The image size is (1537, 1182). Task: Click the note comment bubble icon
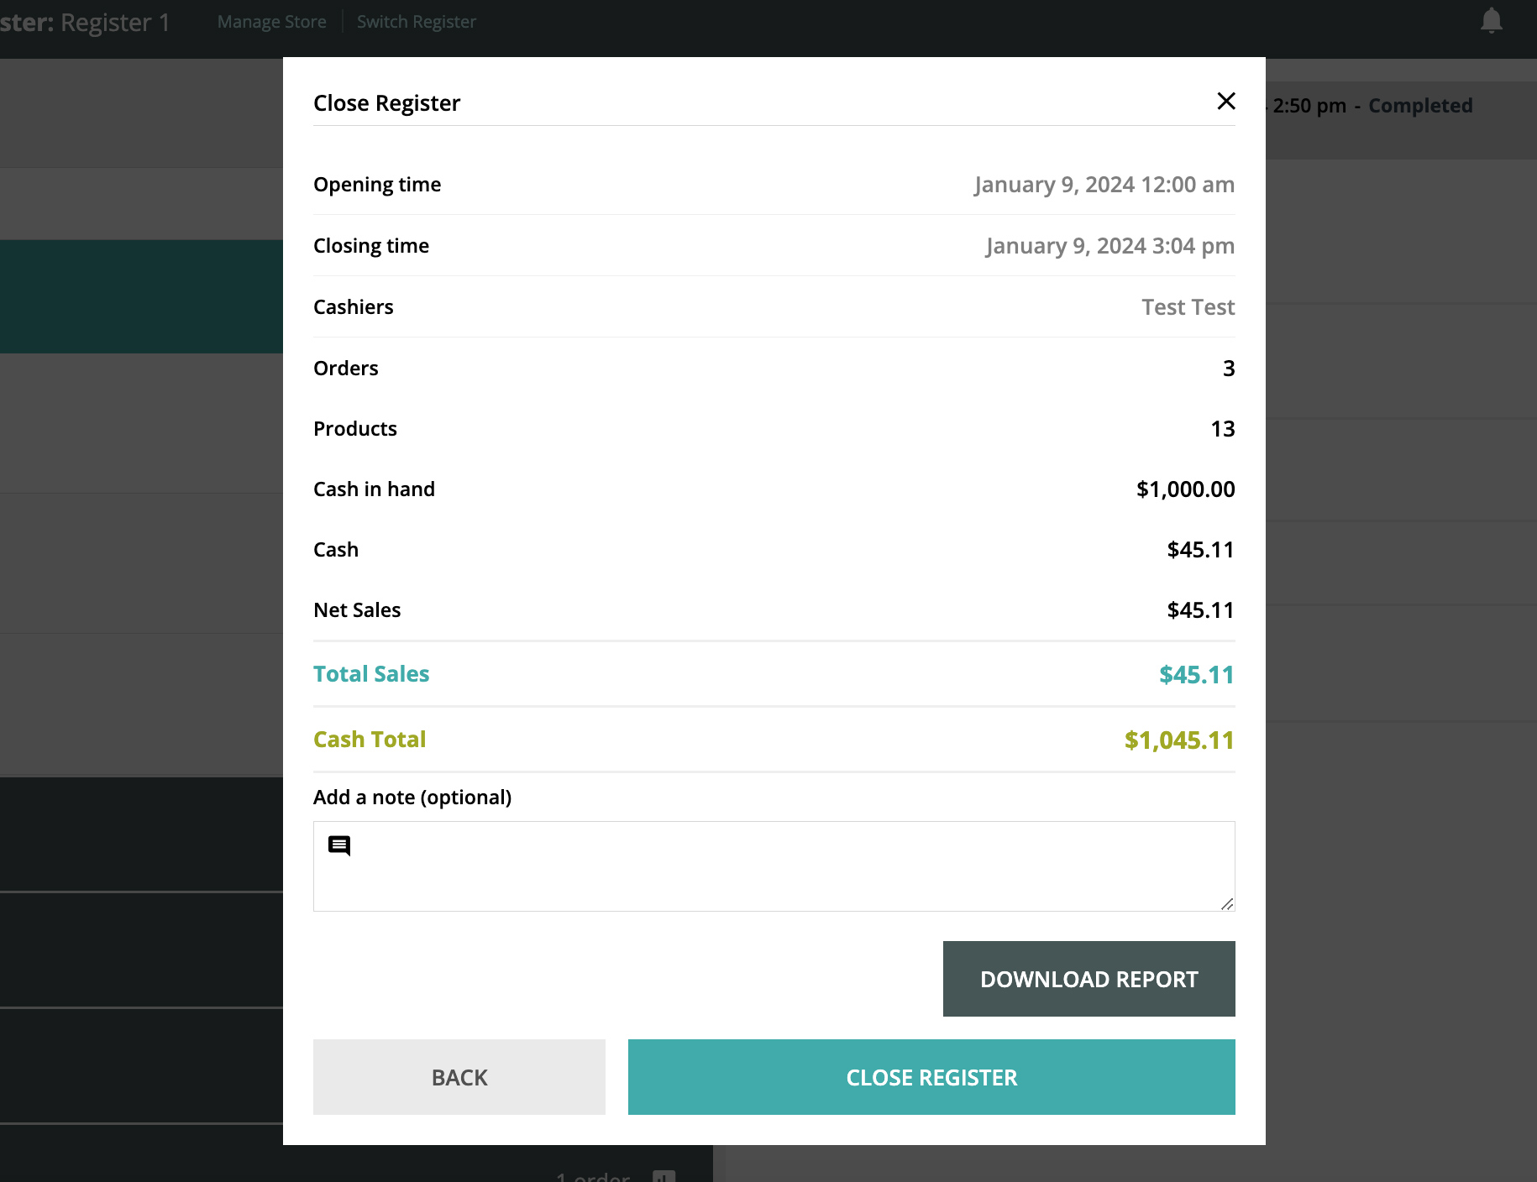(339, 845)
